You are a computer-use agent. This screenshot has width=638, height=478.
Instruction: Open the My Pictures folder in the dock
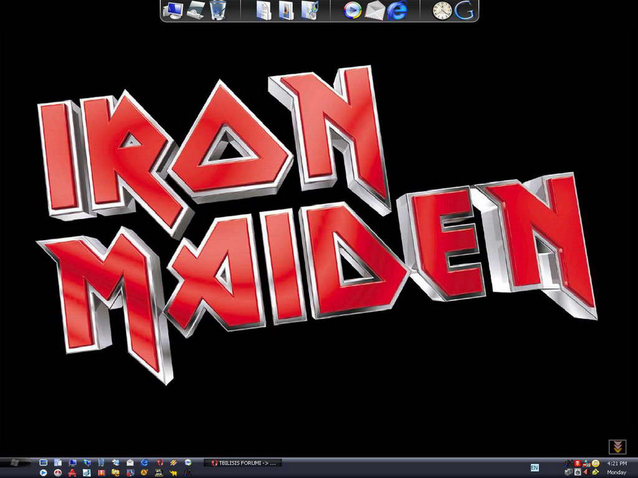pos(286,10)
